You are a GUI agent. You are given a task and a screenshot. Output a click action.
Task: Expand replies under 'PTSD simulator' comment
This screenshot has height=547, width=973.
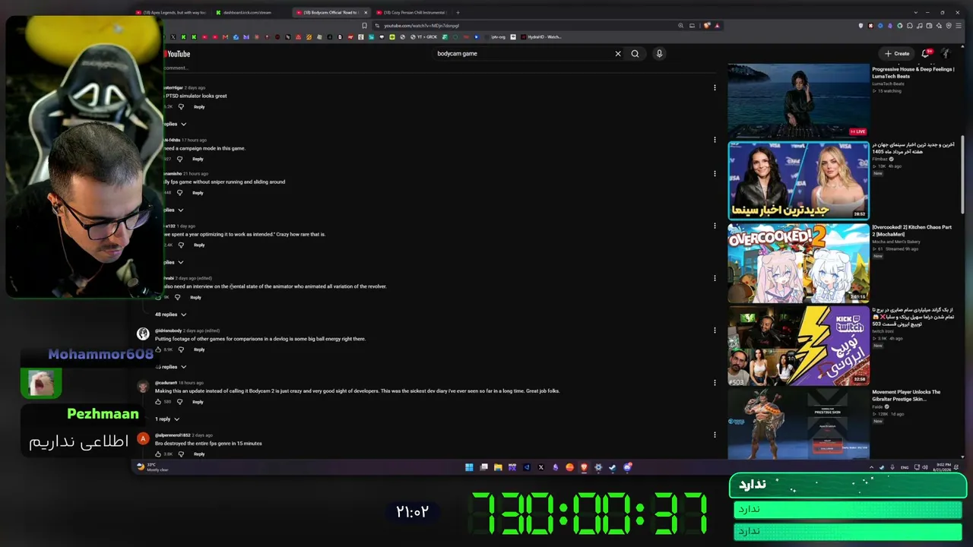pos(174,124)
